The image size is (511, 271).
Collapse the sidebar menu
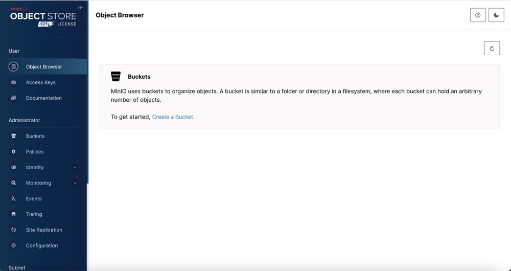[x=80, y=8]
